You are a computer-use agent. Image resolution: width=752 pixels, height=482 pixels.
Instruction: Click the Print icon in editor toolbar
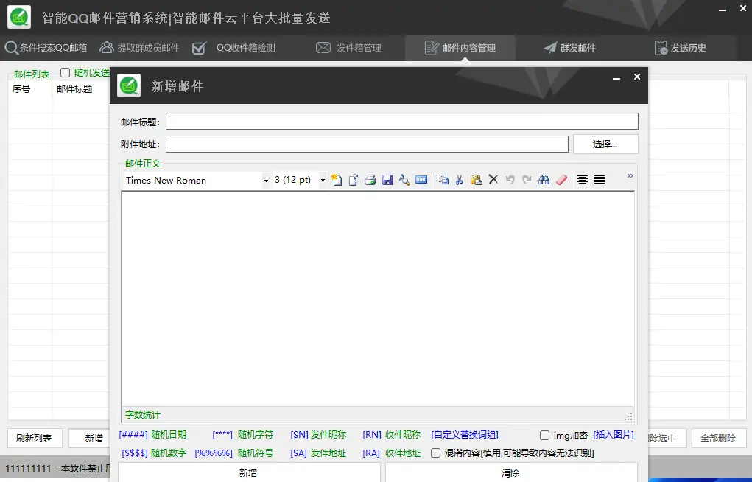(x=370, y=180)
